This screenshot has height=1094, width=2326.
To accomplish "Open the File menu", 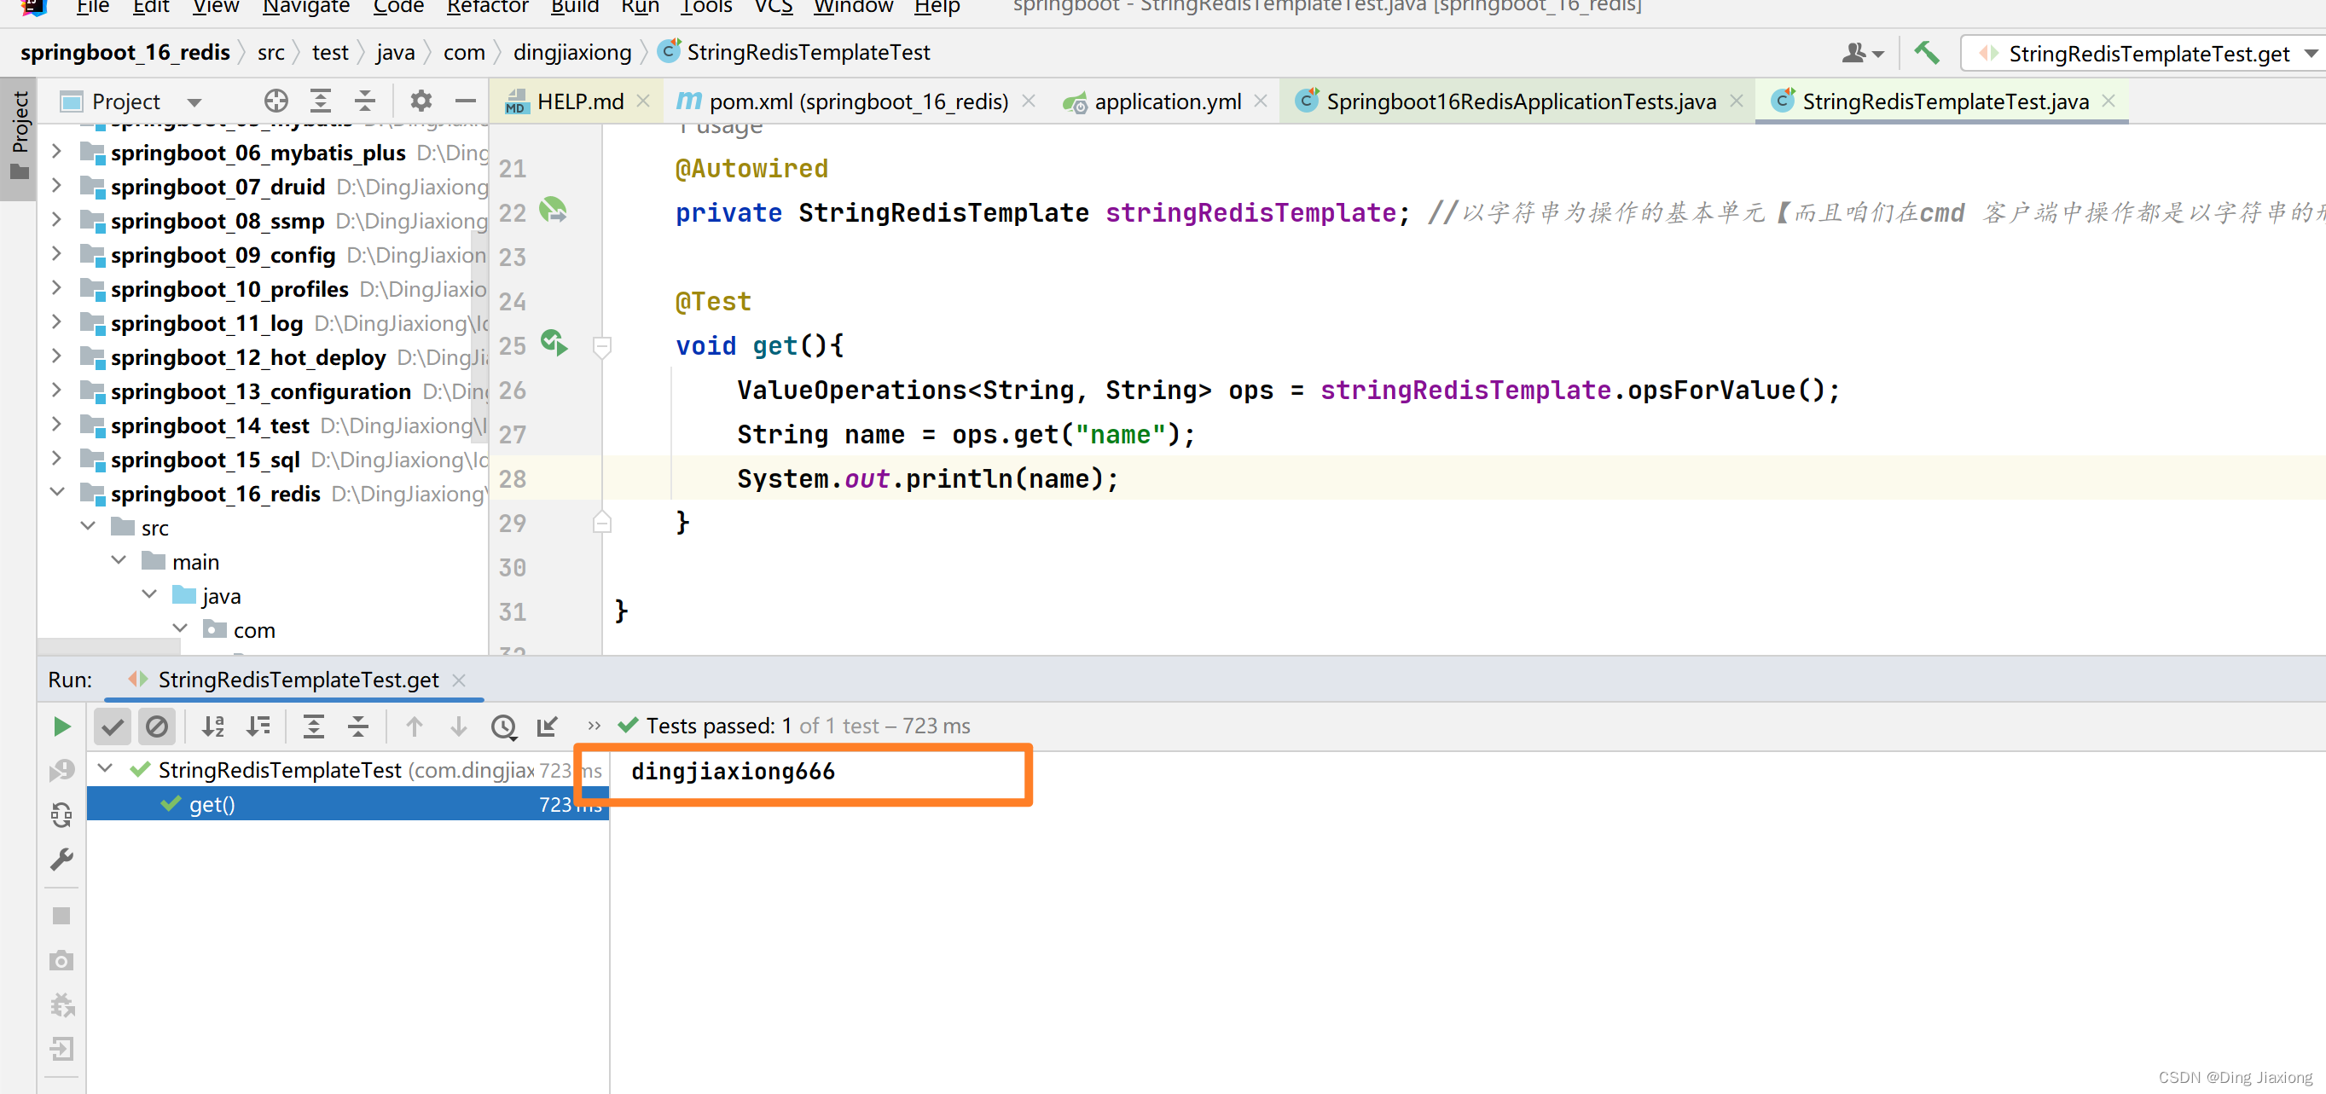I will tap(93, 7).
